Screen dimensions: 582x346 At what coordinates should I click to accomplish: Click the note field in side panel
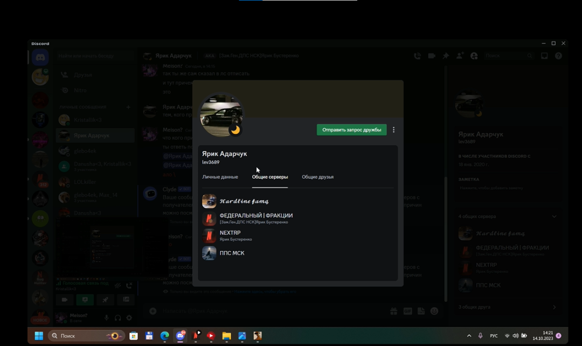(x=508, y=188)
